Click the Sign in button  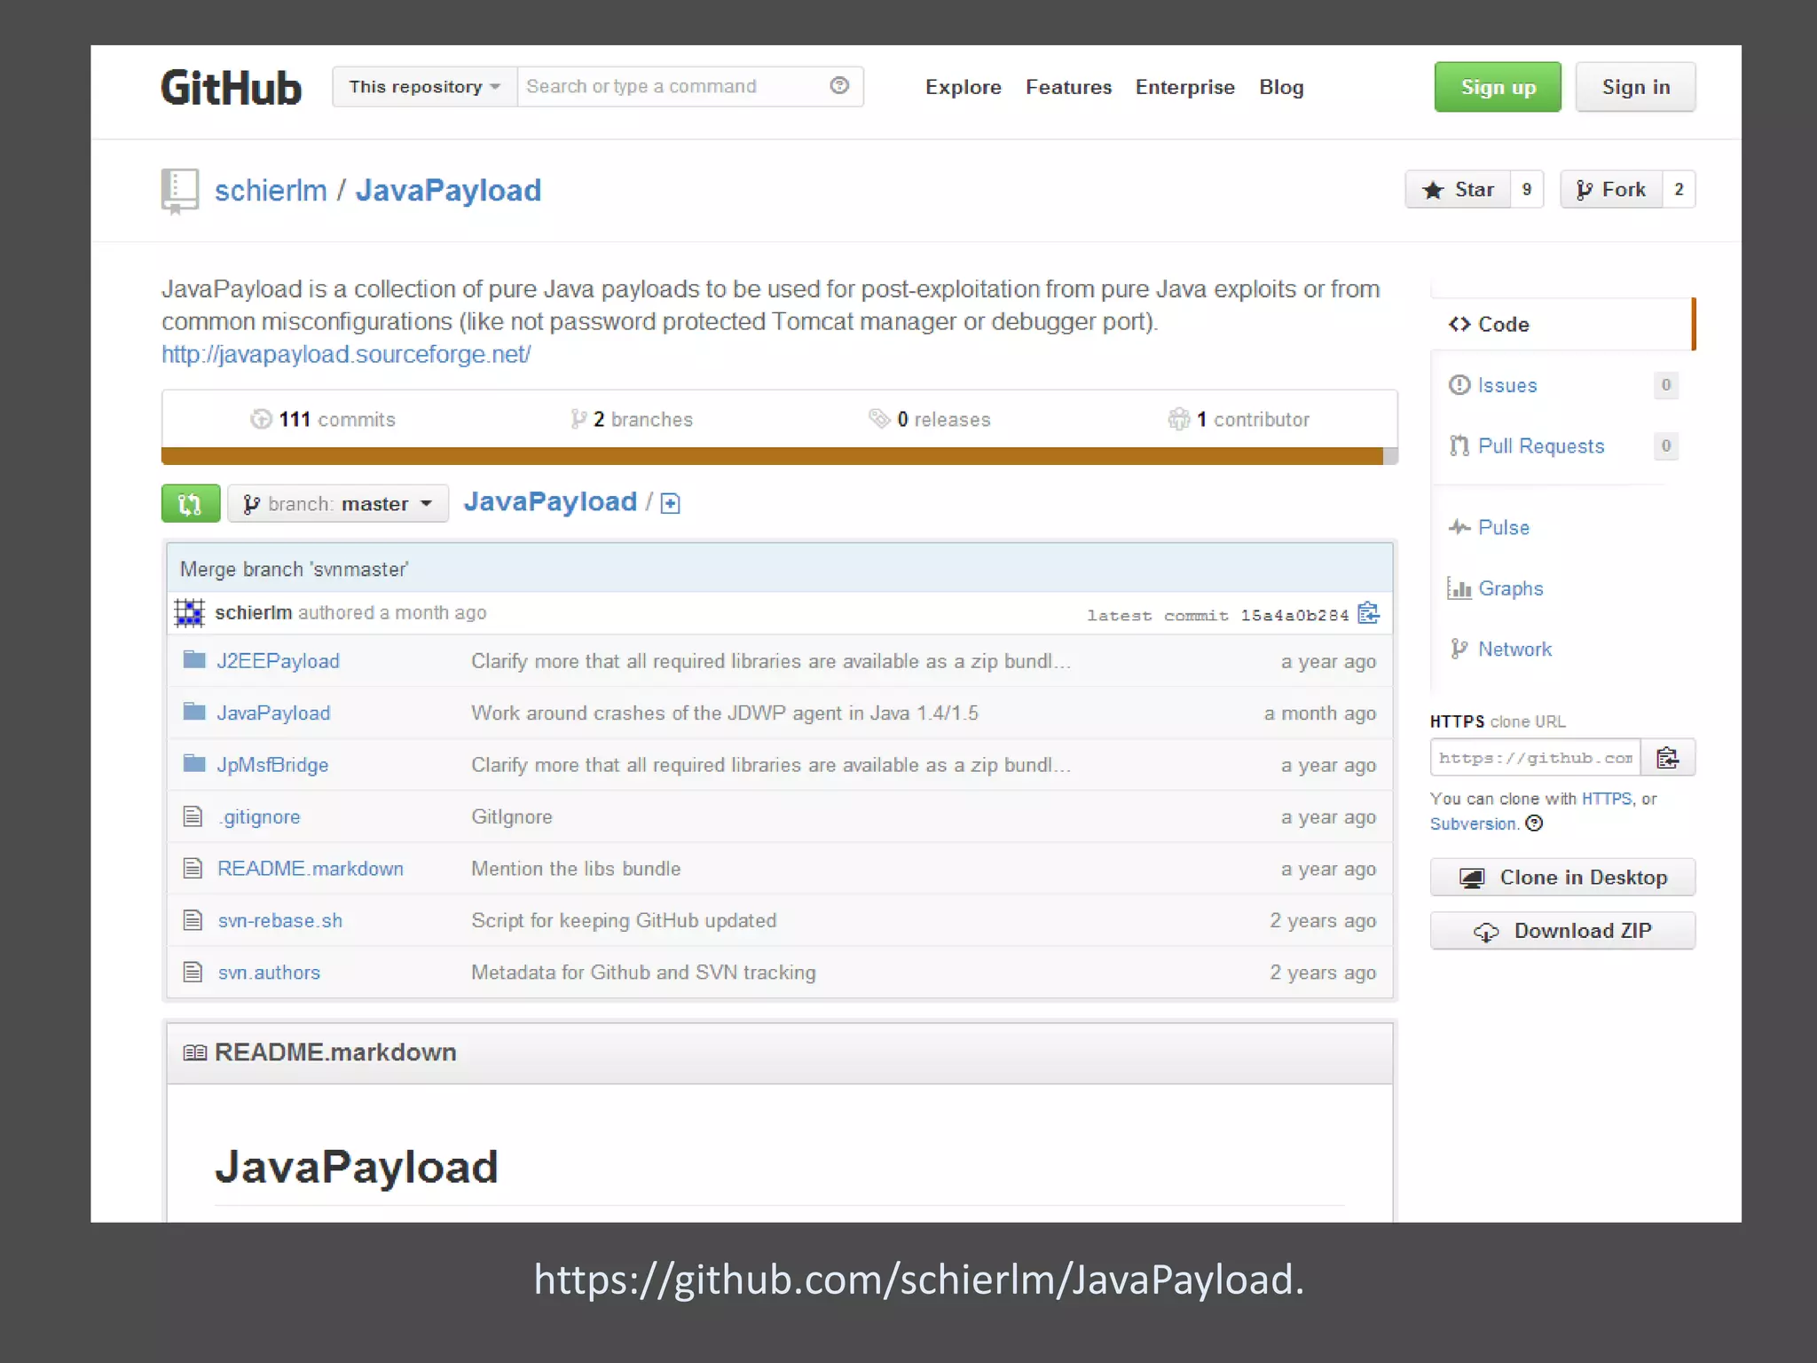tap(1635, 87)
